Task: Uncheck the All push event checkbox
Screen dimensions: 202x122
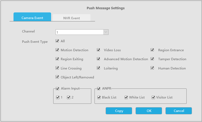Action: click(x=57, y=41)
